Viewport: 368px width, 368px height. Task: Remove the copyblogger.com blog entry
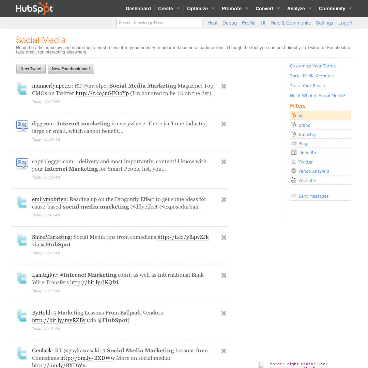[x=224, y=162]
